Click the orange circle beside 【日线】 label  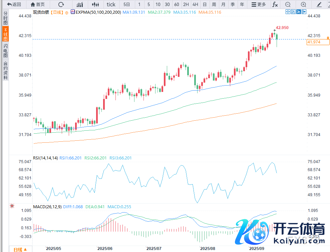[67, 12]
